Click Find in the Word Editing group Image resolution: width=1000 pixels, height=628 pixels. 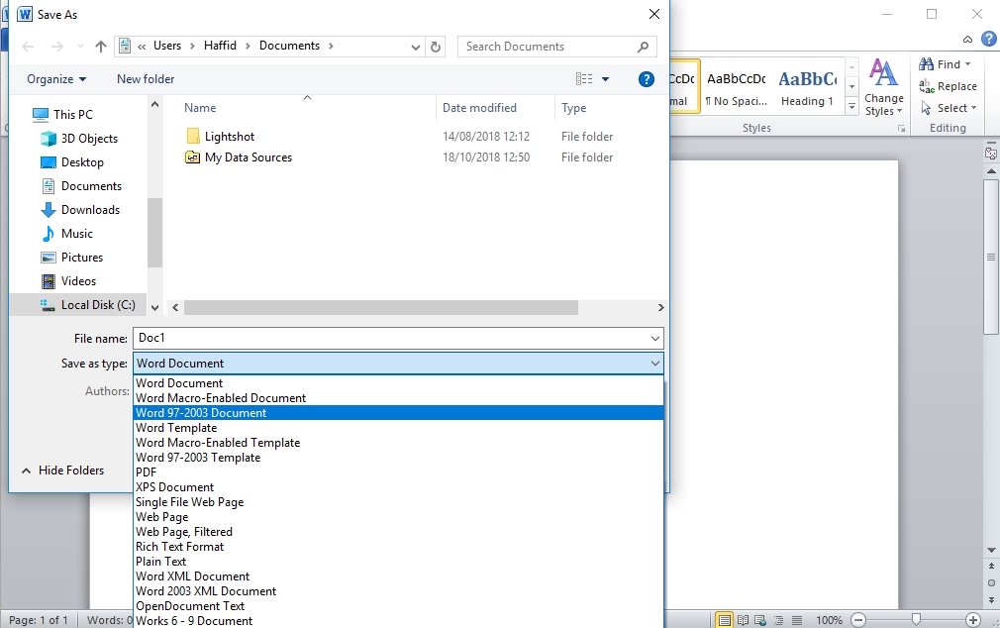(x=945, y=64)
